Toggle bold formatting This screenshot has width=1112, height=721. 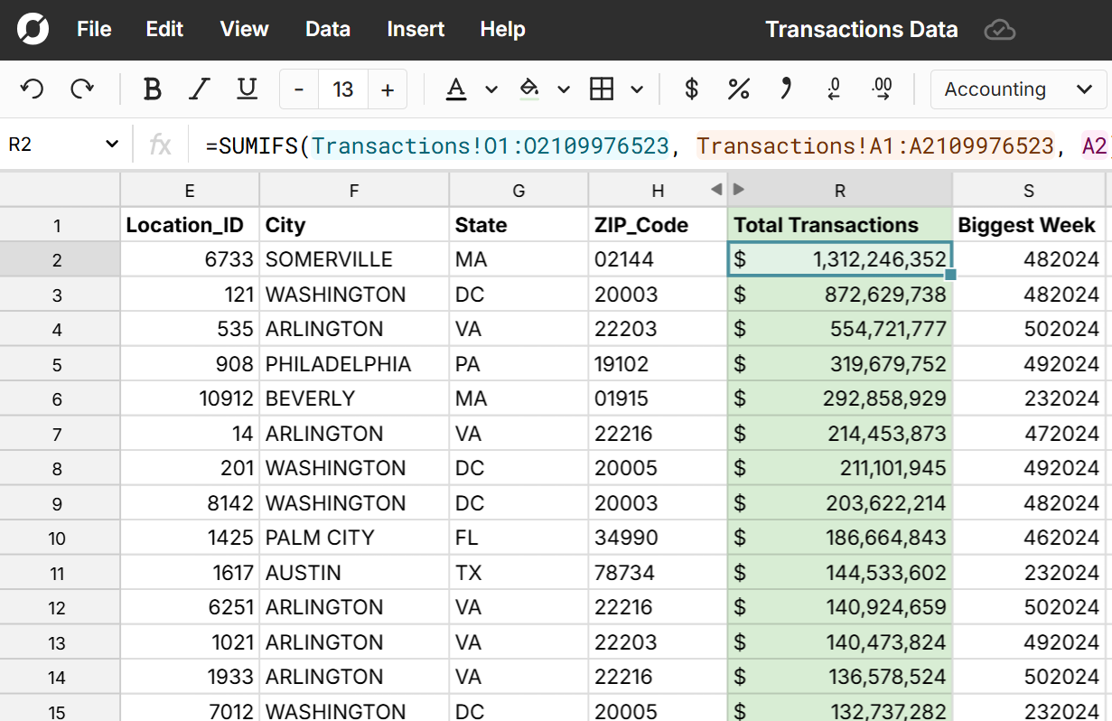(x=152, y=89)
